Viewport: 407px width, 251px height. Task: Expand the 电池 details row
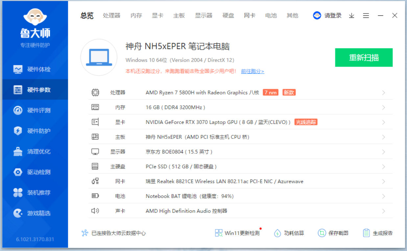click(384, 196)
